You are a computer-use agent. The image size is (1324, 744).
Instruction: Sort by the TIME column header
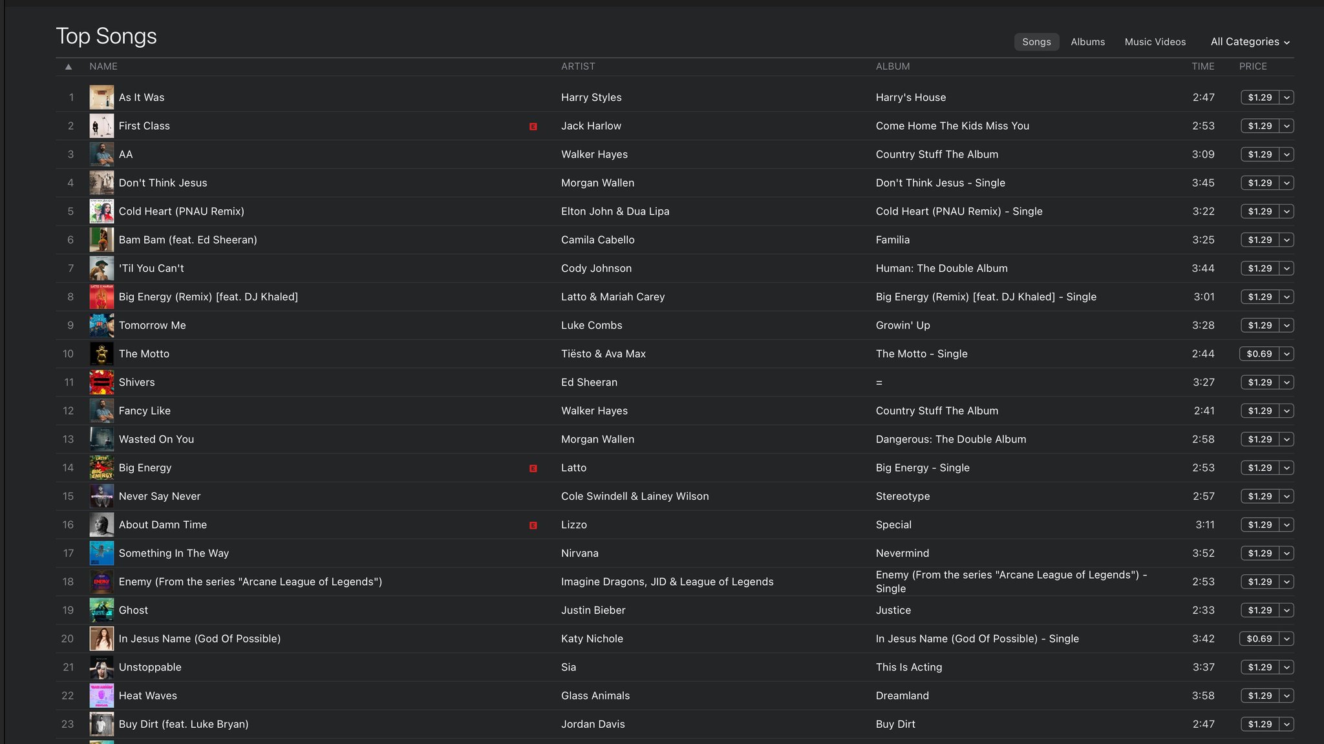[1202, 67]
